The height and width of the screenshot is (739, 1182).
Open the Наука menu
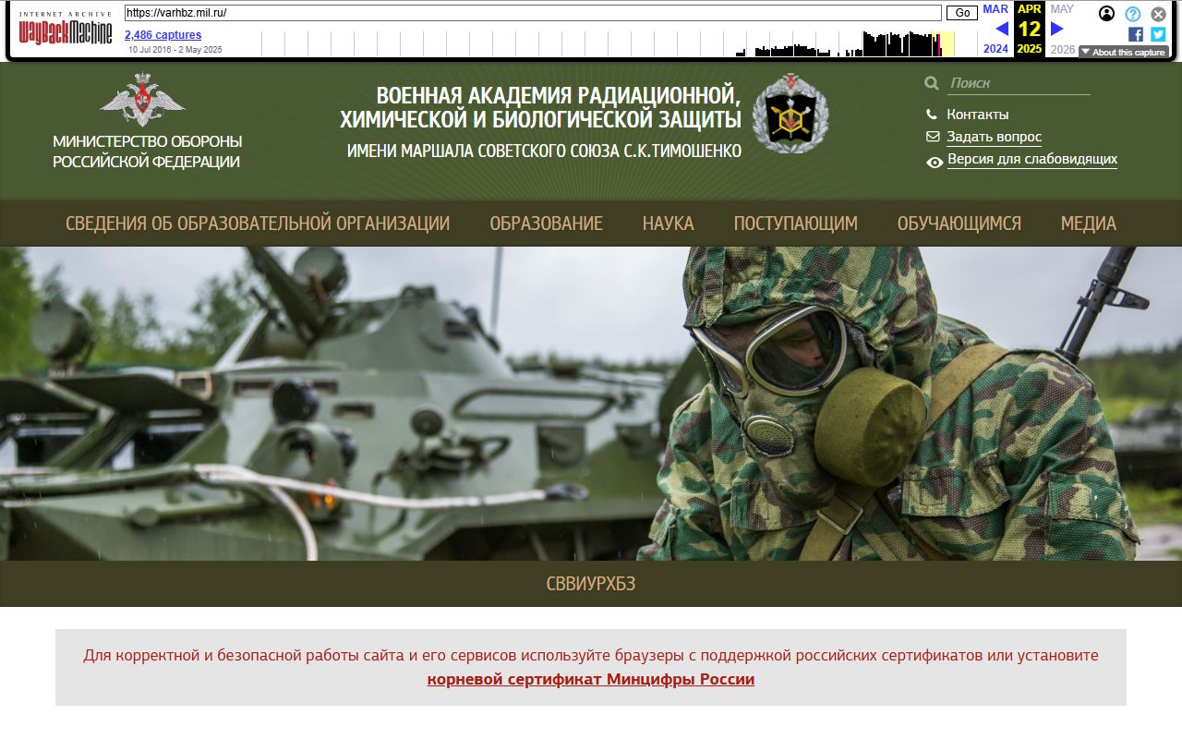click(669, 224)
